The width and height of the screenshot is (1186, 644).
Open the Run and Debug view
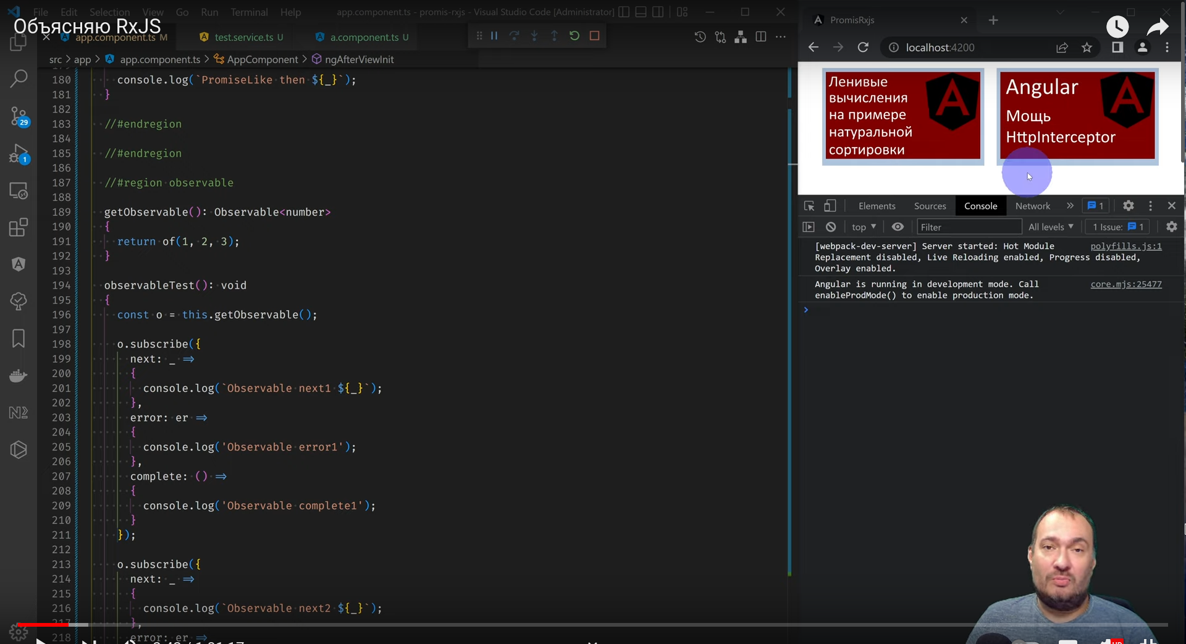tap(19, 153)
